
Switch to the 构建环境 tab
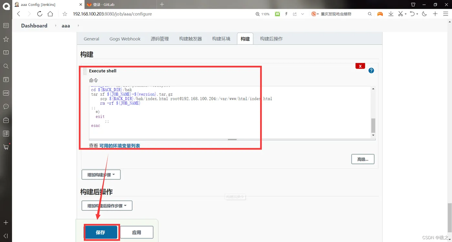(221, 39)
